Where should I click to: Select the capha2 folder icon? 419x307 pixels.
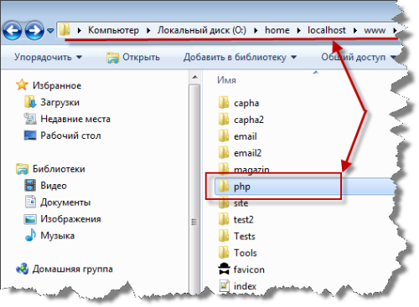224,119
